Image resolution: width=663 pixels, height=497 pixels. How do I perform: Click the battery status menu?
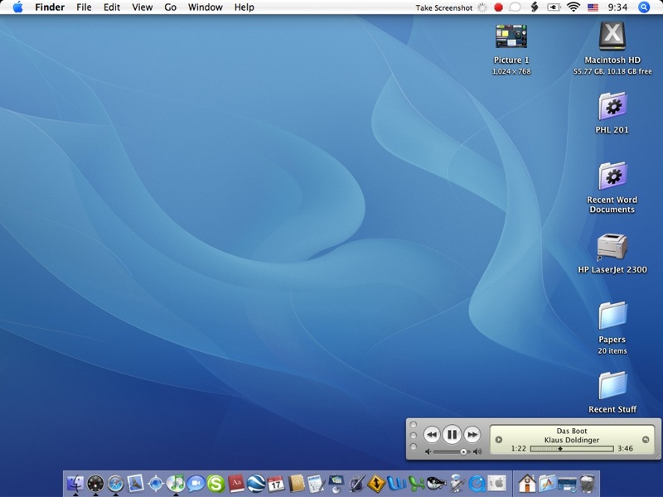[554, 7]
